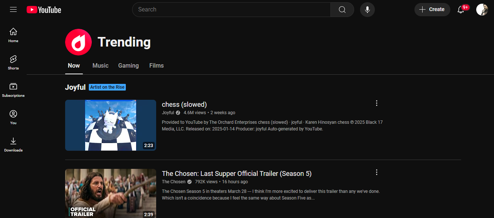Click music note badge beside Joyful channel

(178, 113)
